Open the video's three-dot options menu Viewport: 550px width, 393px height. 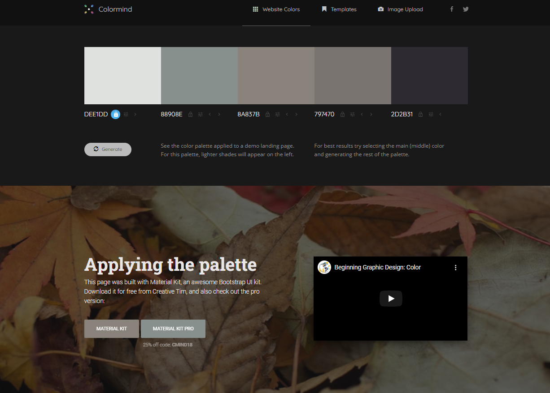455,267
